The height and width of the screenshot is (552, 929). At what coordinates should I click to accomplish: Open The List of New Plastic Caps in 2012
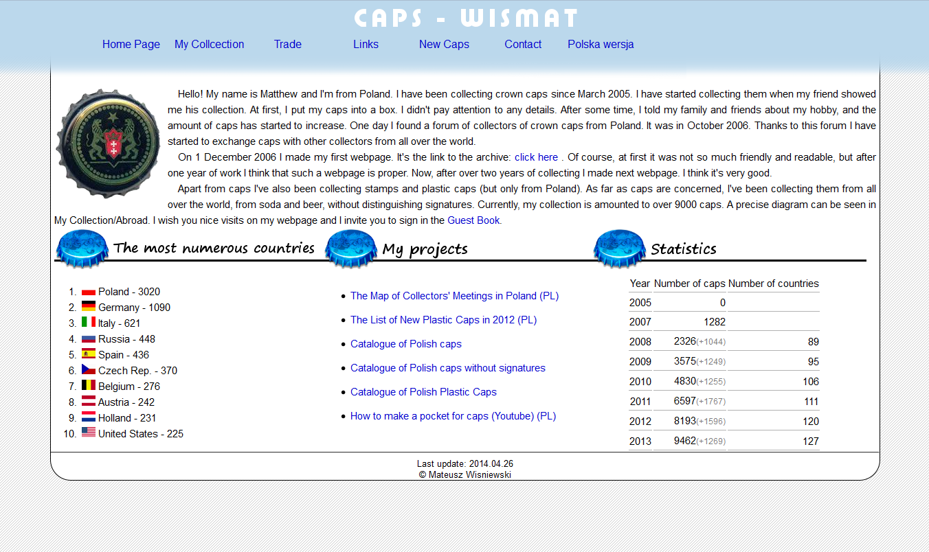(443, 320)
